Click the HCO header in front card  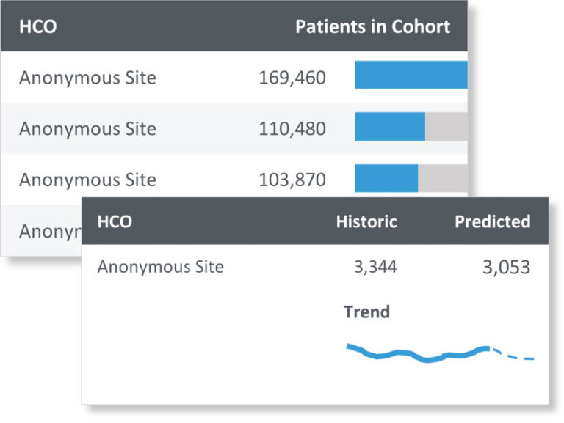pyautogui.click(x=115, y=221)
